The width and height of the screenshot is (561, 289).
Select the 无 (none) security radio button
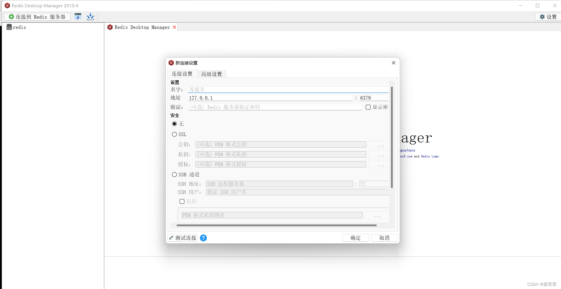point(174,124)
